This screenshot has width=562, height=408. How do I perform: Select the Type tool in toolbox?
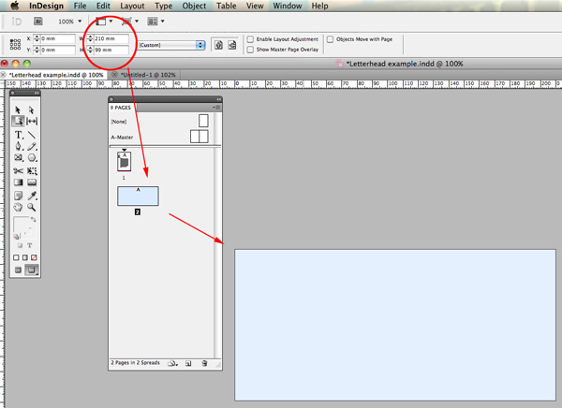click(19, 135)
